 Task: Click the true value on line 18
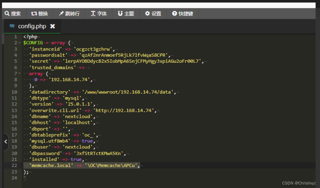87,141
